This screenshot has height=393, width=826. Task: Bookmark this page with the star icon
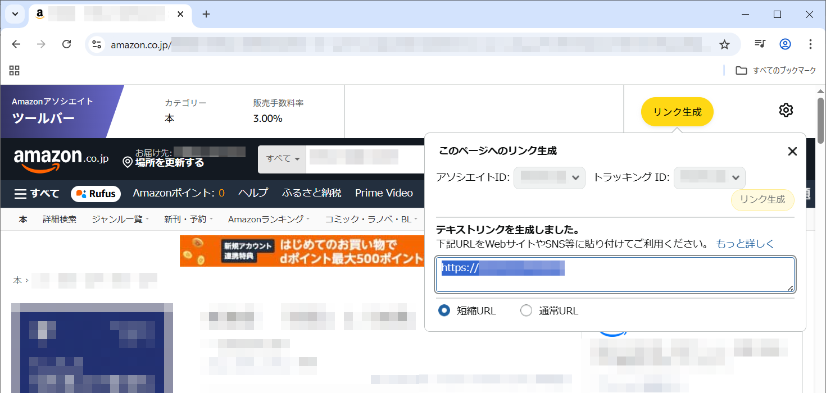[x=724, y=44]
